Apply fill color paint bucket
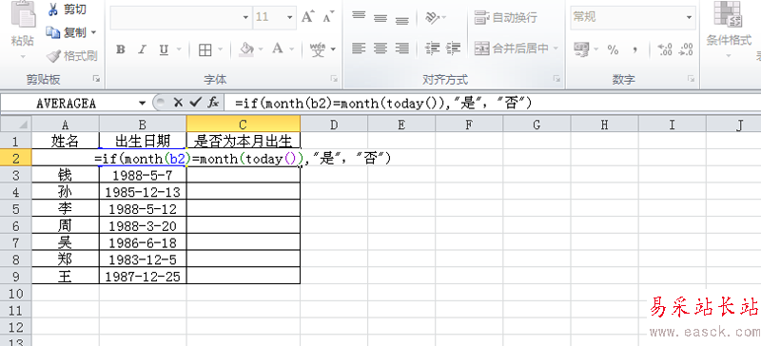The height and width of the screenshot is (346, 761). tap(247, 48)
